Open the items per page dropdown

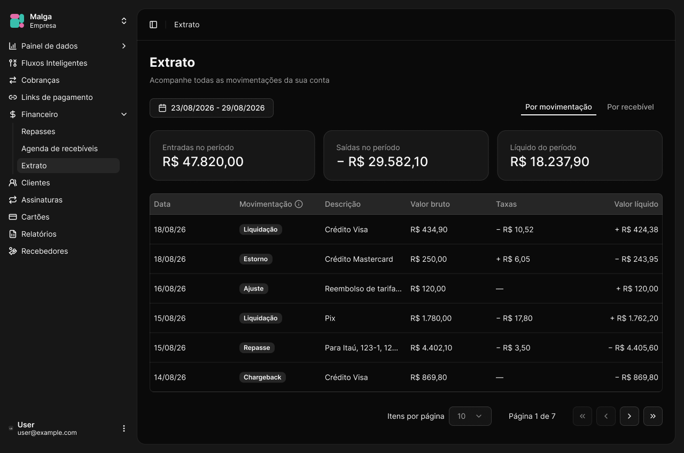coord(470,416)
